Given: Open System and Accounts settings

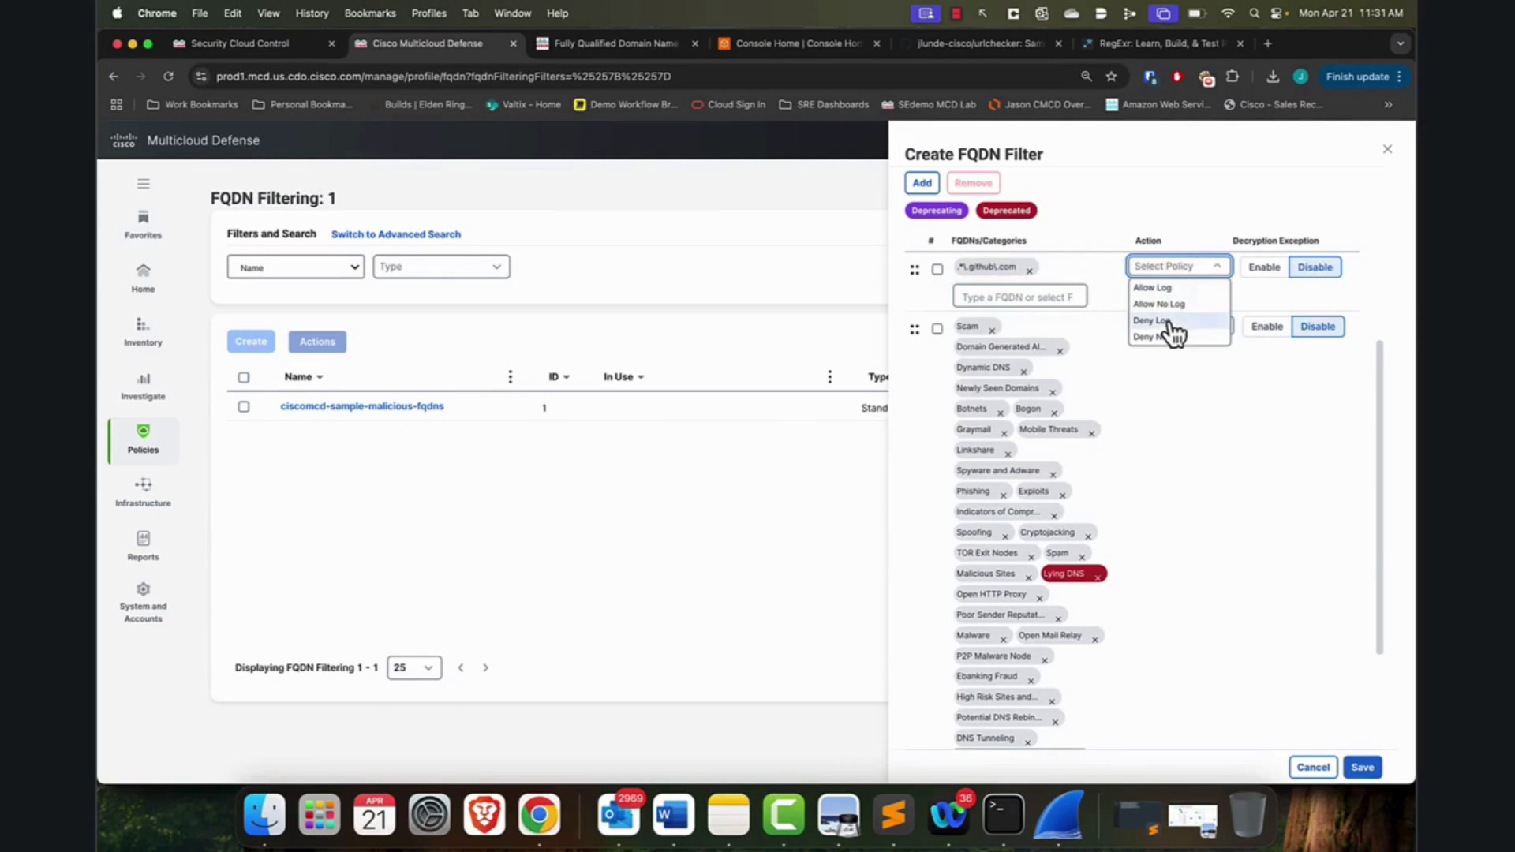Looking at the screenshot, I should [x=143, y=603].
